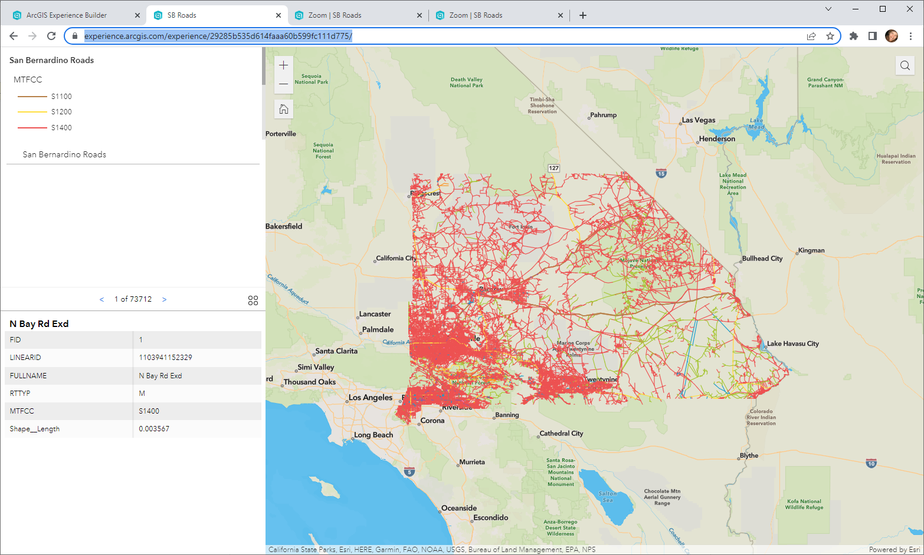
Task: Share the current page
Action: (x=811, y=35)
